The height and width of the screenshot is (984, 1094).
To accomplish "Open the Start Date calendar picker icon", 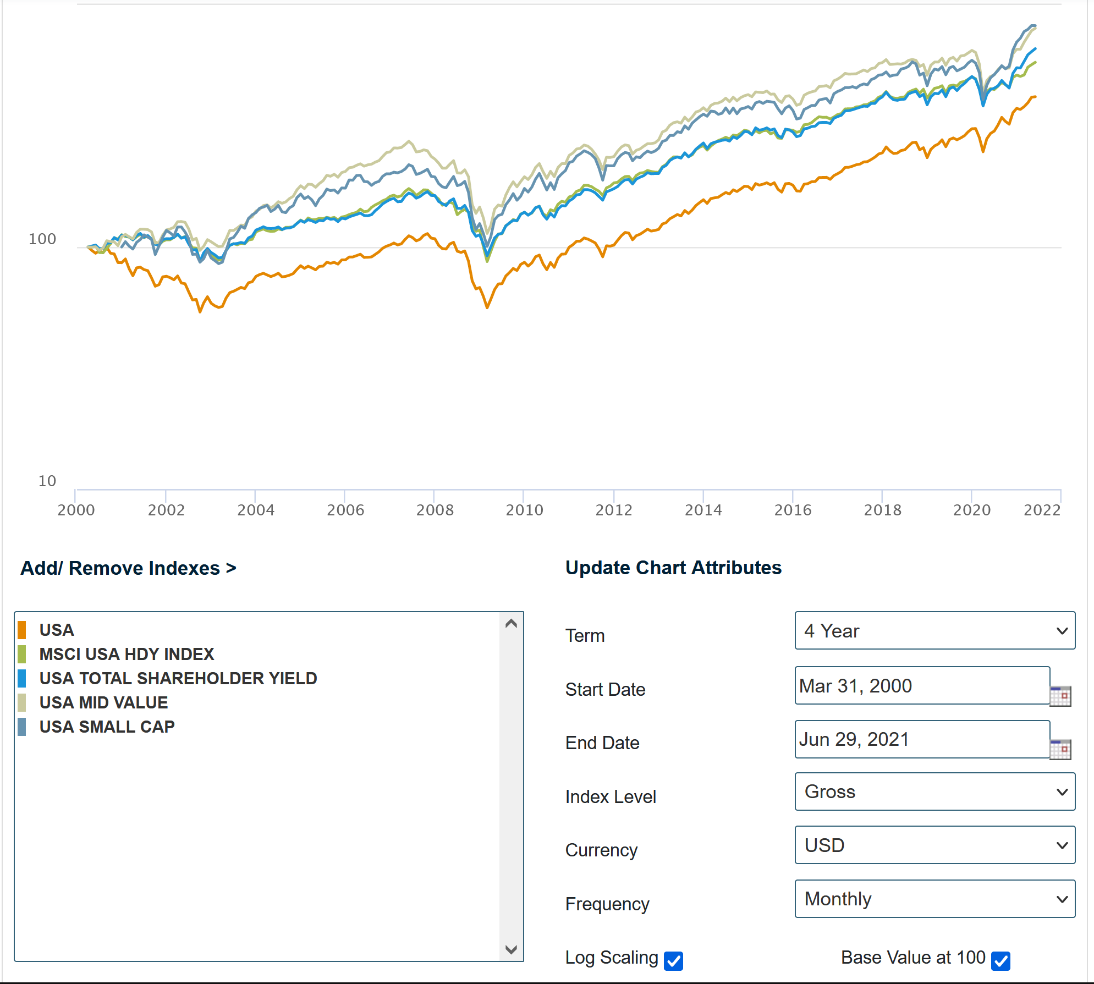I will click(x=1060, y=696).
